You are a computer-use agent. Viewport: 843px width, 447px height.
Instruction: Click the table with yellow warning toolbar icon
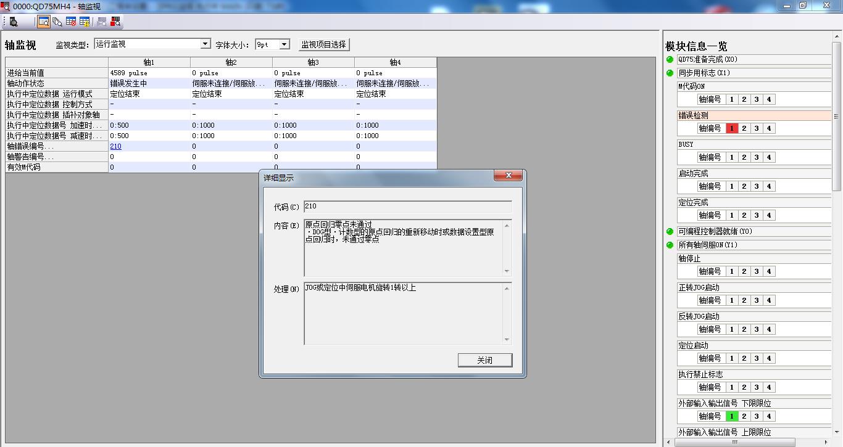[85, 22]
